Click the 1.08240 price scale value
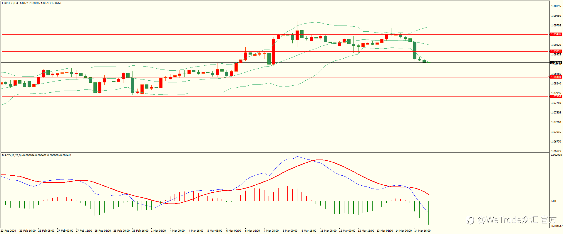The width and height of the screenshot is (563, 234). coord(556,84)
